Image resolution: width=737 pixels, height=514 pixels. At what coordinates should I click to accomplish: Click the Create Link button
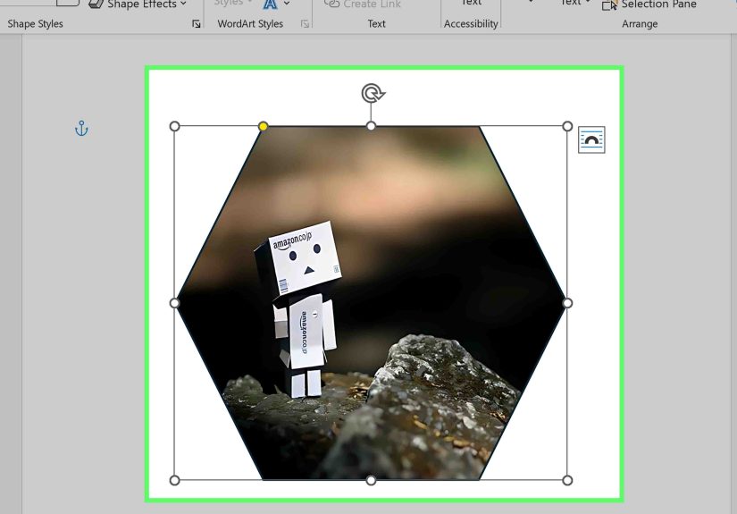363,4
